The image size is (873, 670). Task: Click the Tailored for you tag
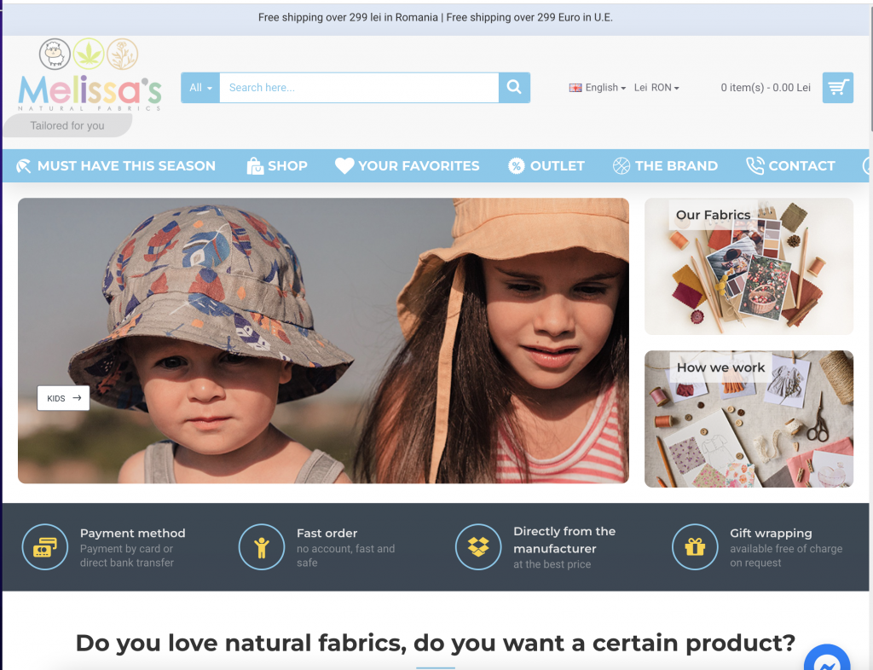click(x=67, y=126)
